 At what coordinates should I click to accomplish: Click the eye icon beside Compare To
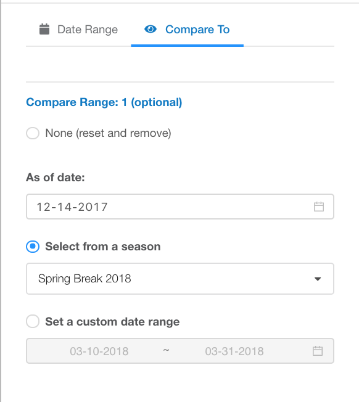(x=151, y=29)
